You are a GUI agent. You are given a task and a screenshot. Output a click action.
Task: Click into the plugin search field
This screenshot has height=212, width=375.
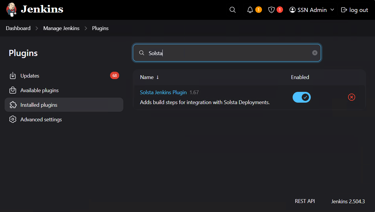[227, 53]
